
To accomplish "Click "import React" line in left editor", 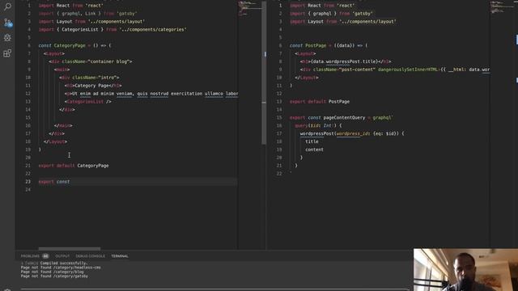I will tap(71, 6).
